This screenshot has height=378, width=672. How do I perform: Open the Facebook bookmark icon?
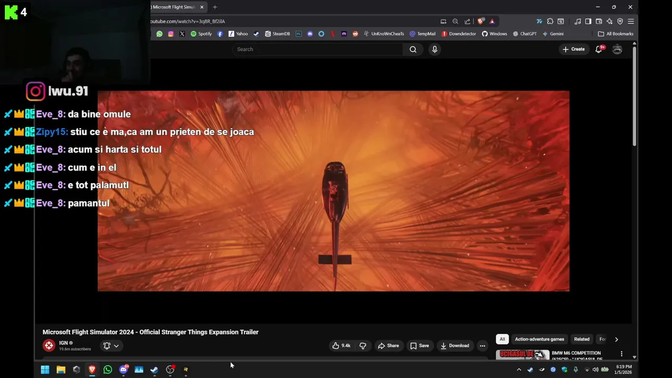click(x=220, y=34)
